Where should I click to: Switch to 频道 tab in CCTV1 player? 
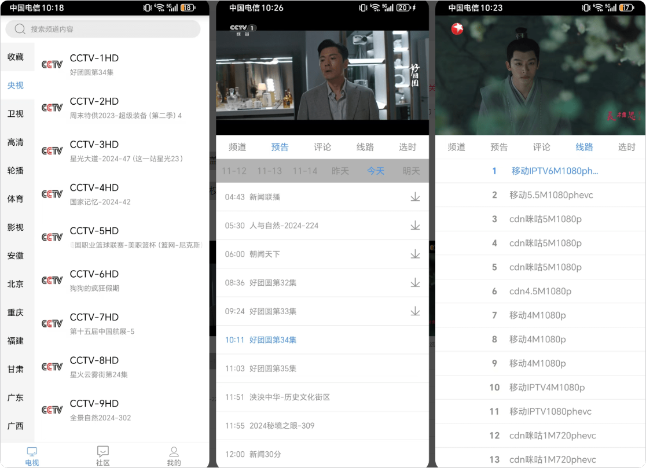tap(237, 148)
